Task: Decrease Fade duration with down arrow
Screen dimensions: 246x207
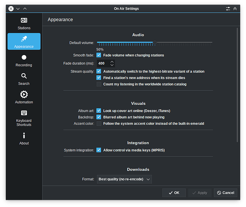Action: 112,65
